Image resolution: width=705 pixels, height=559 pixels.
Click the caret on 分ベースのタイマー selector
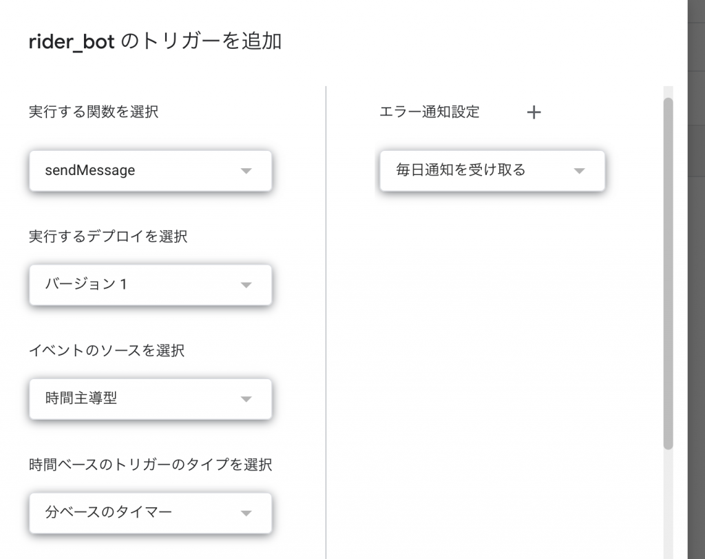(246, 513)
